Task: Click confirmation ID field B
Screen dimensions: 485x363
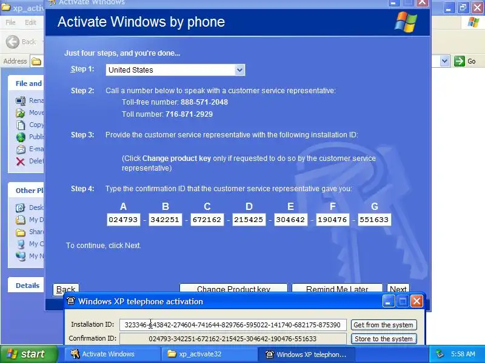Action: 165,220
